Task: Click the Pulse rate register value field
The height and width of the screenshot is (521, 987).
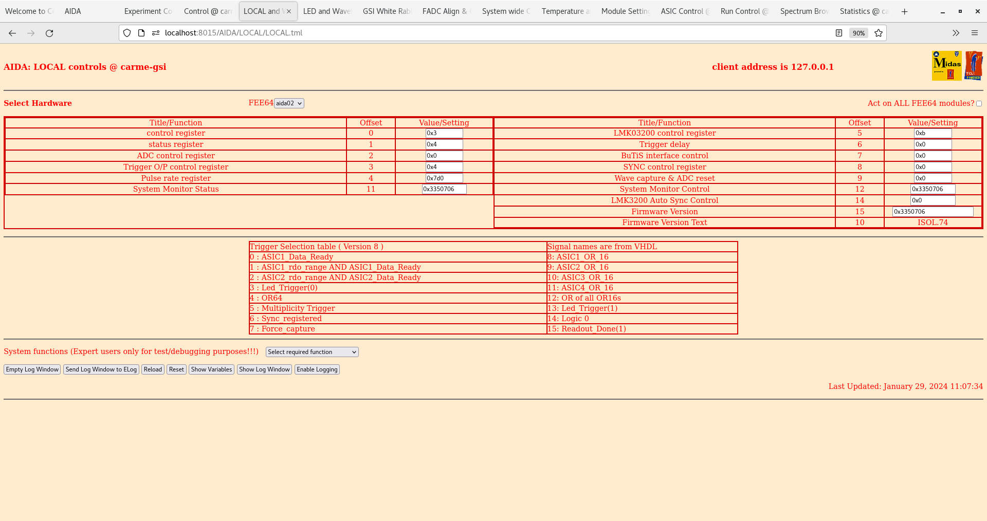Action: [443, 178]
